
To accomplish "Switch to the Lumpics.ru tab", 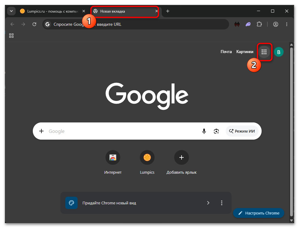I will [53, 11].
